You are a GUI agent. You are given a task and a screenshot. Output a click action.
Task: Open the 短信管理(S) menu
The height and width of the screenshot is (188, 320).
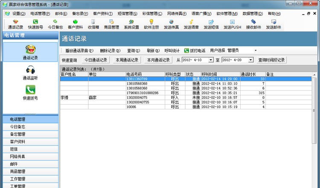127,14
